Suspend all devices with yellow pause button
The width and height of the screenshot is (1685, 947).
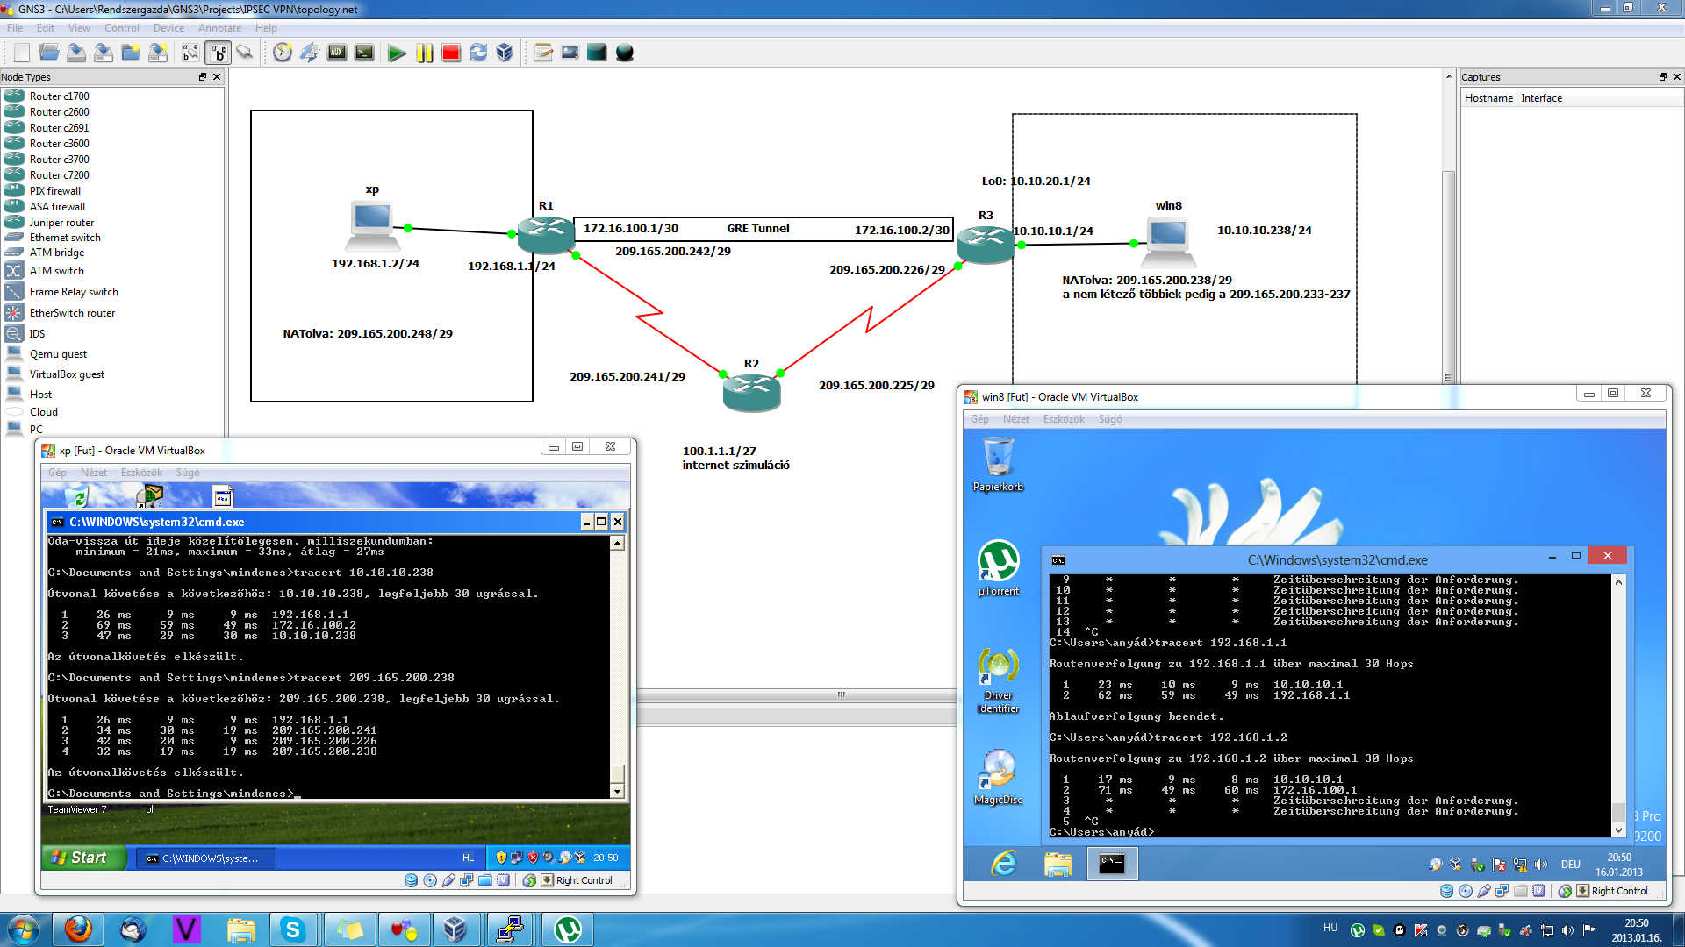click(x=424, y=53)
